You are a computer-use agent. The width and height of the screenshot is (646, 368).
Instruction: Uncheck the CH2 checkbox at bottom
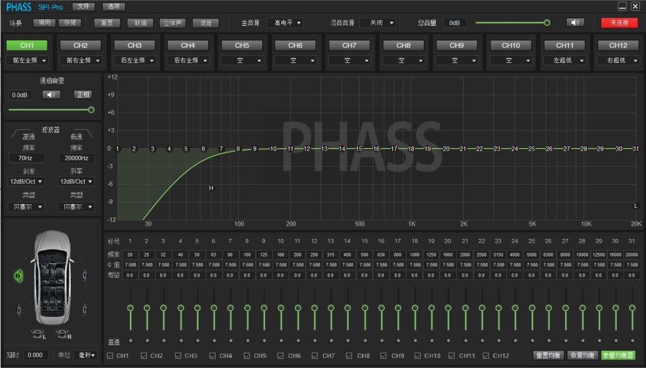coord(144,355)
